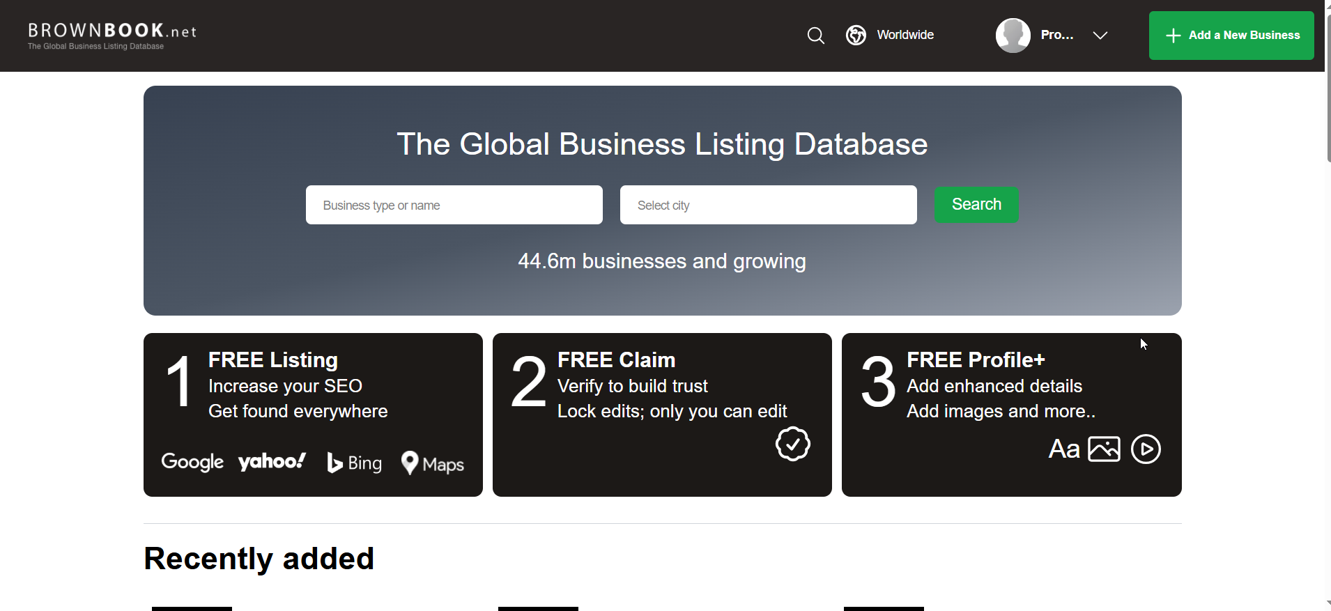
Task: Open the BROWNBOOK.net logo homepage link
Action: tap(112, 36)
